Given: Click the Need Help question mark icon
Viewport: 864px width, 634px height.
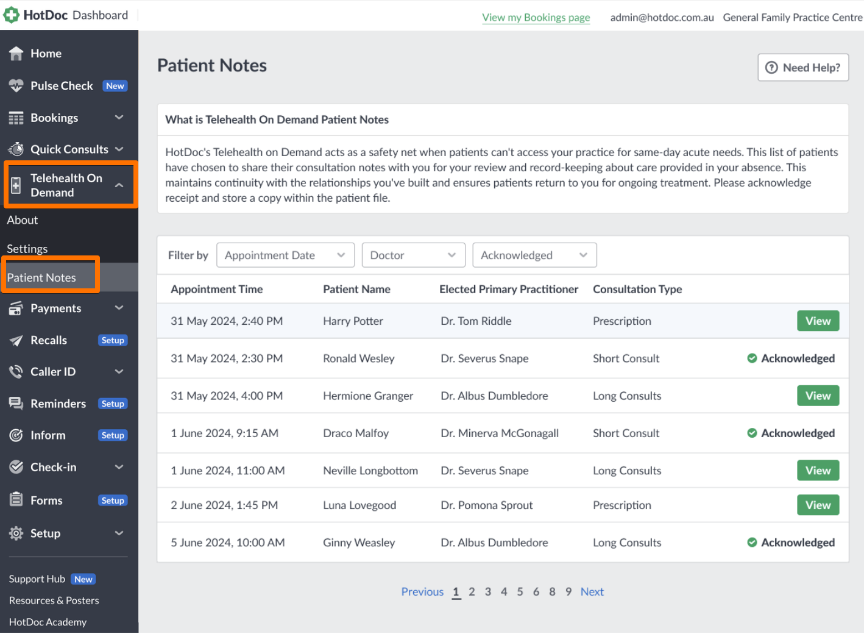Looking at the screenshot, I should [x=773, y=67].
